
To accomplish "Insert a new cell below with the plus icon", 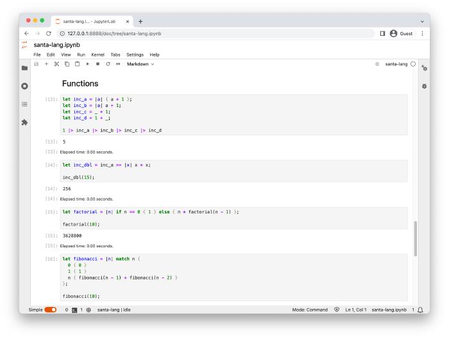I will 46,64.
